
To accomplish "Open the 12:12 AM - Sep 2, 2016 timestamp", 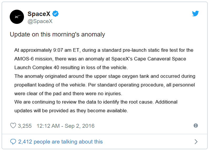I will click(x=65, y=126).
